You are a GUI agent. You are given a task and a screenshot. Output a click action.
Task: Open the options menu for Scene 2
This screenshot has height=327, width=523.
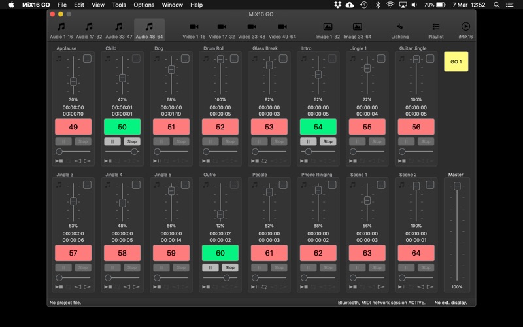430,184
